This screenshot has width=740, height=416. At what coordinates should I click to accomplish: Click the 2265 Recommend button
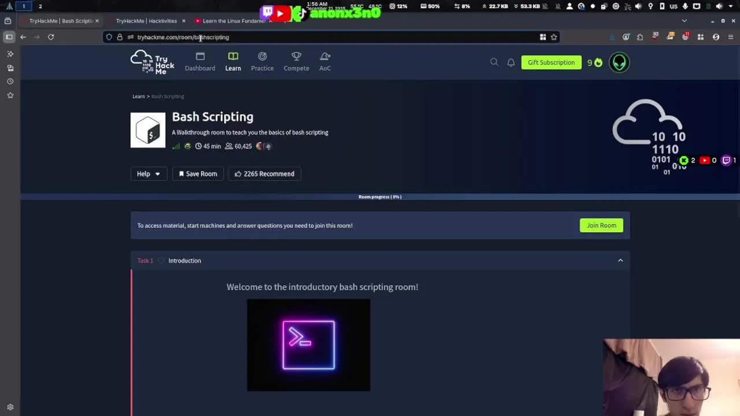(264, 174)
